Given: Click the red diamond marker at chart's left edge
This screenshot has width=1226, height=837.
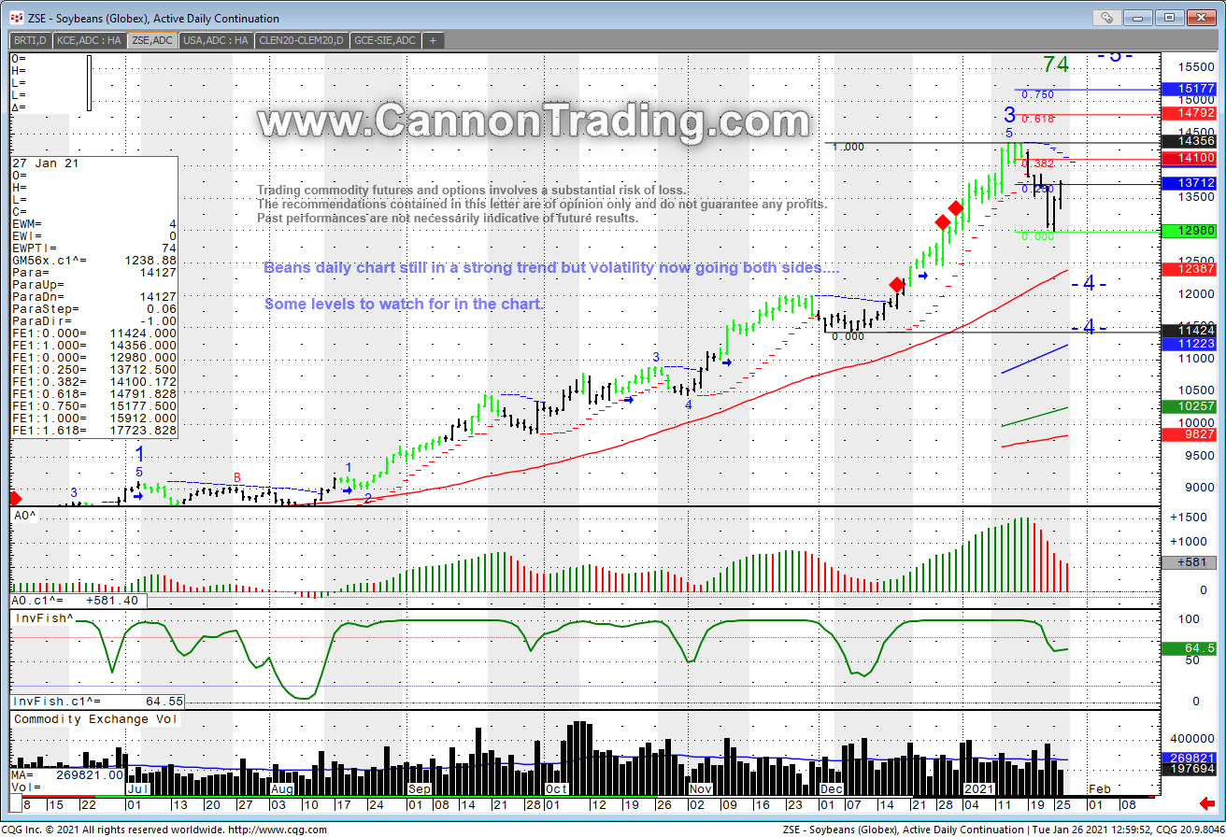Looking at the screenshot, I should click(14, 498).
